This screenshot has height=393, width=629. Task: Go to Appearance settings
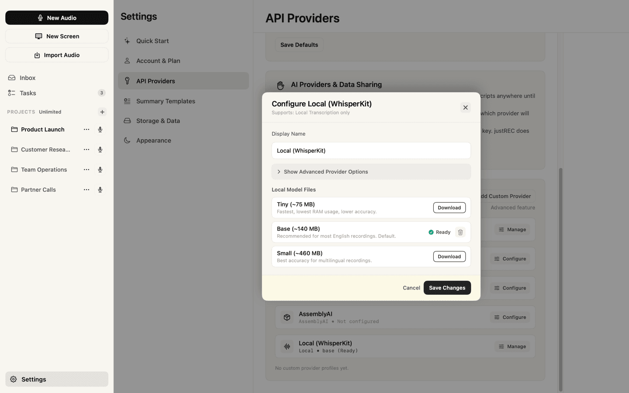[183, 140]
